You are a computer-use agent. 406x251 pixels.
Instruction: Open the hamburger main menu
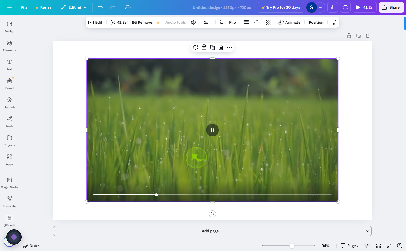(9, 7)
